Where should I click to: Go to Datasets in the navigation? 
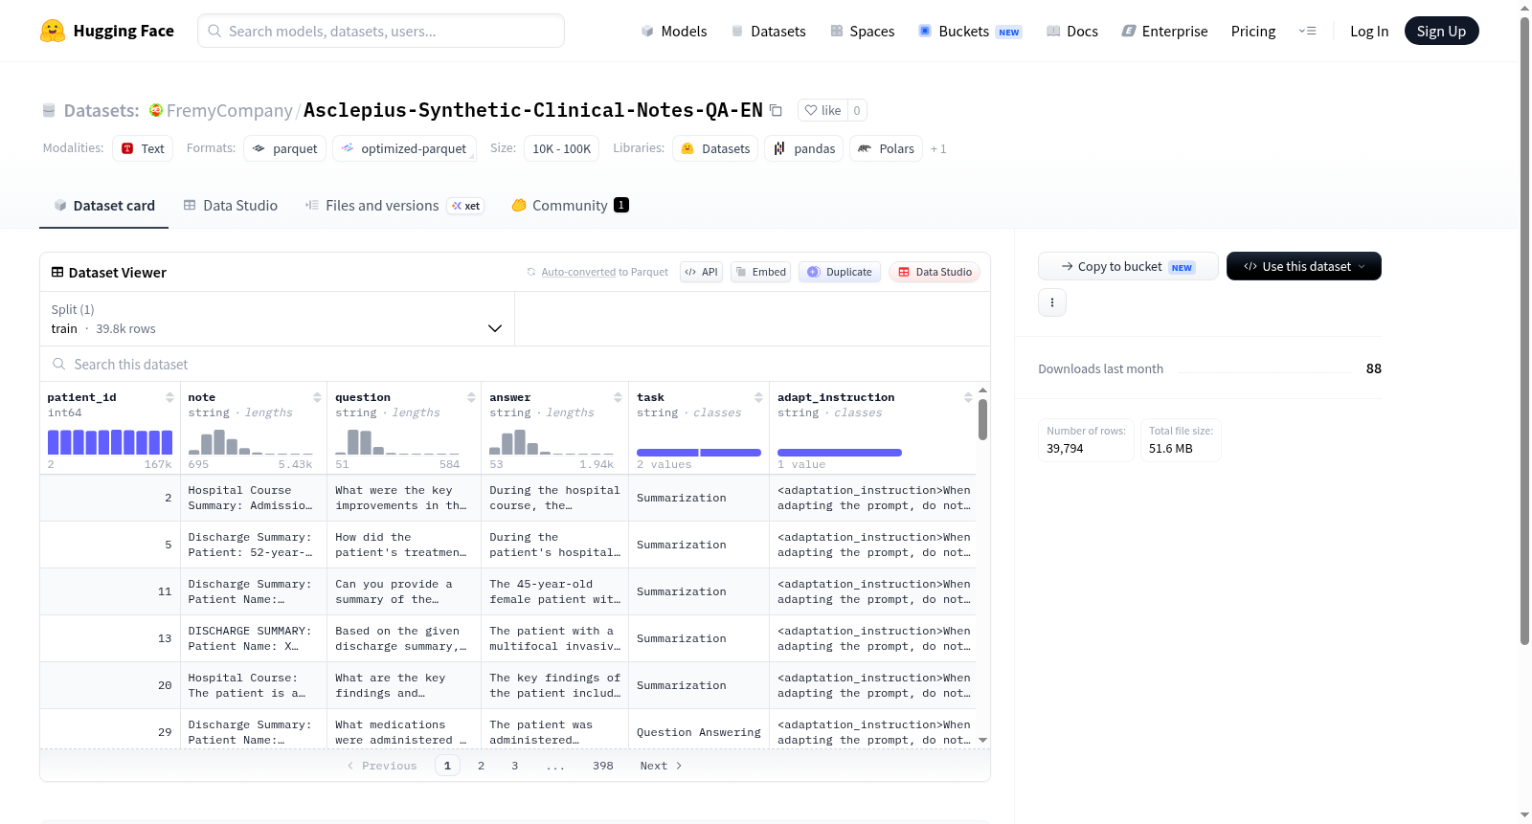tap(769, 32)
